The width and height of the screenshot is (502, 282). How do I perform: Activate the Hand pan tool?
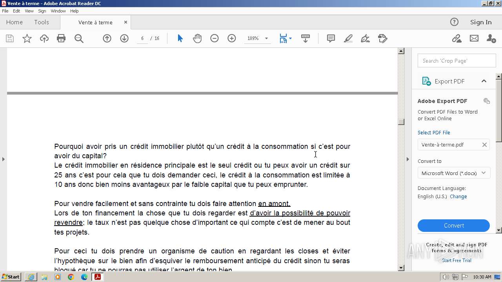[197, 38]
